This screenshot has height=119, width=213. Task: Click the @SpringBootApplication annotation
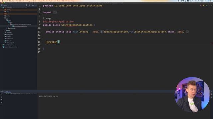[59, 21]
